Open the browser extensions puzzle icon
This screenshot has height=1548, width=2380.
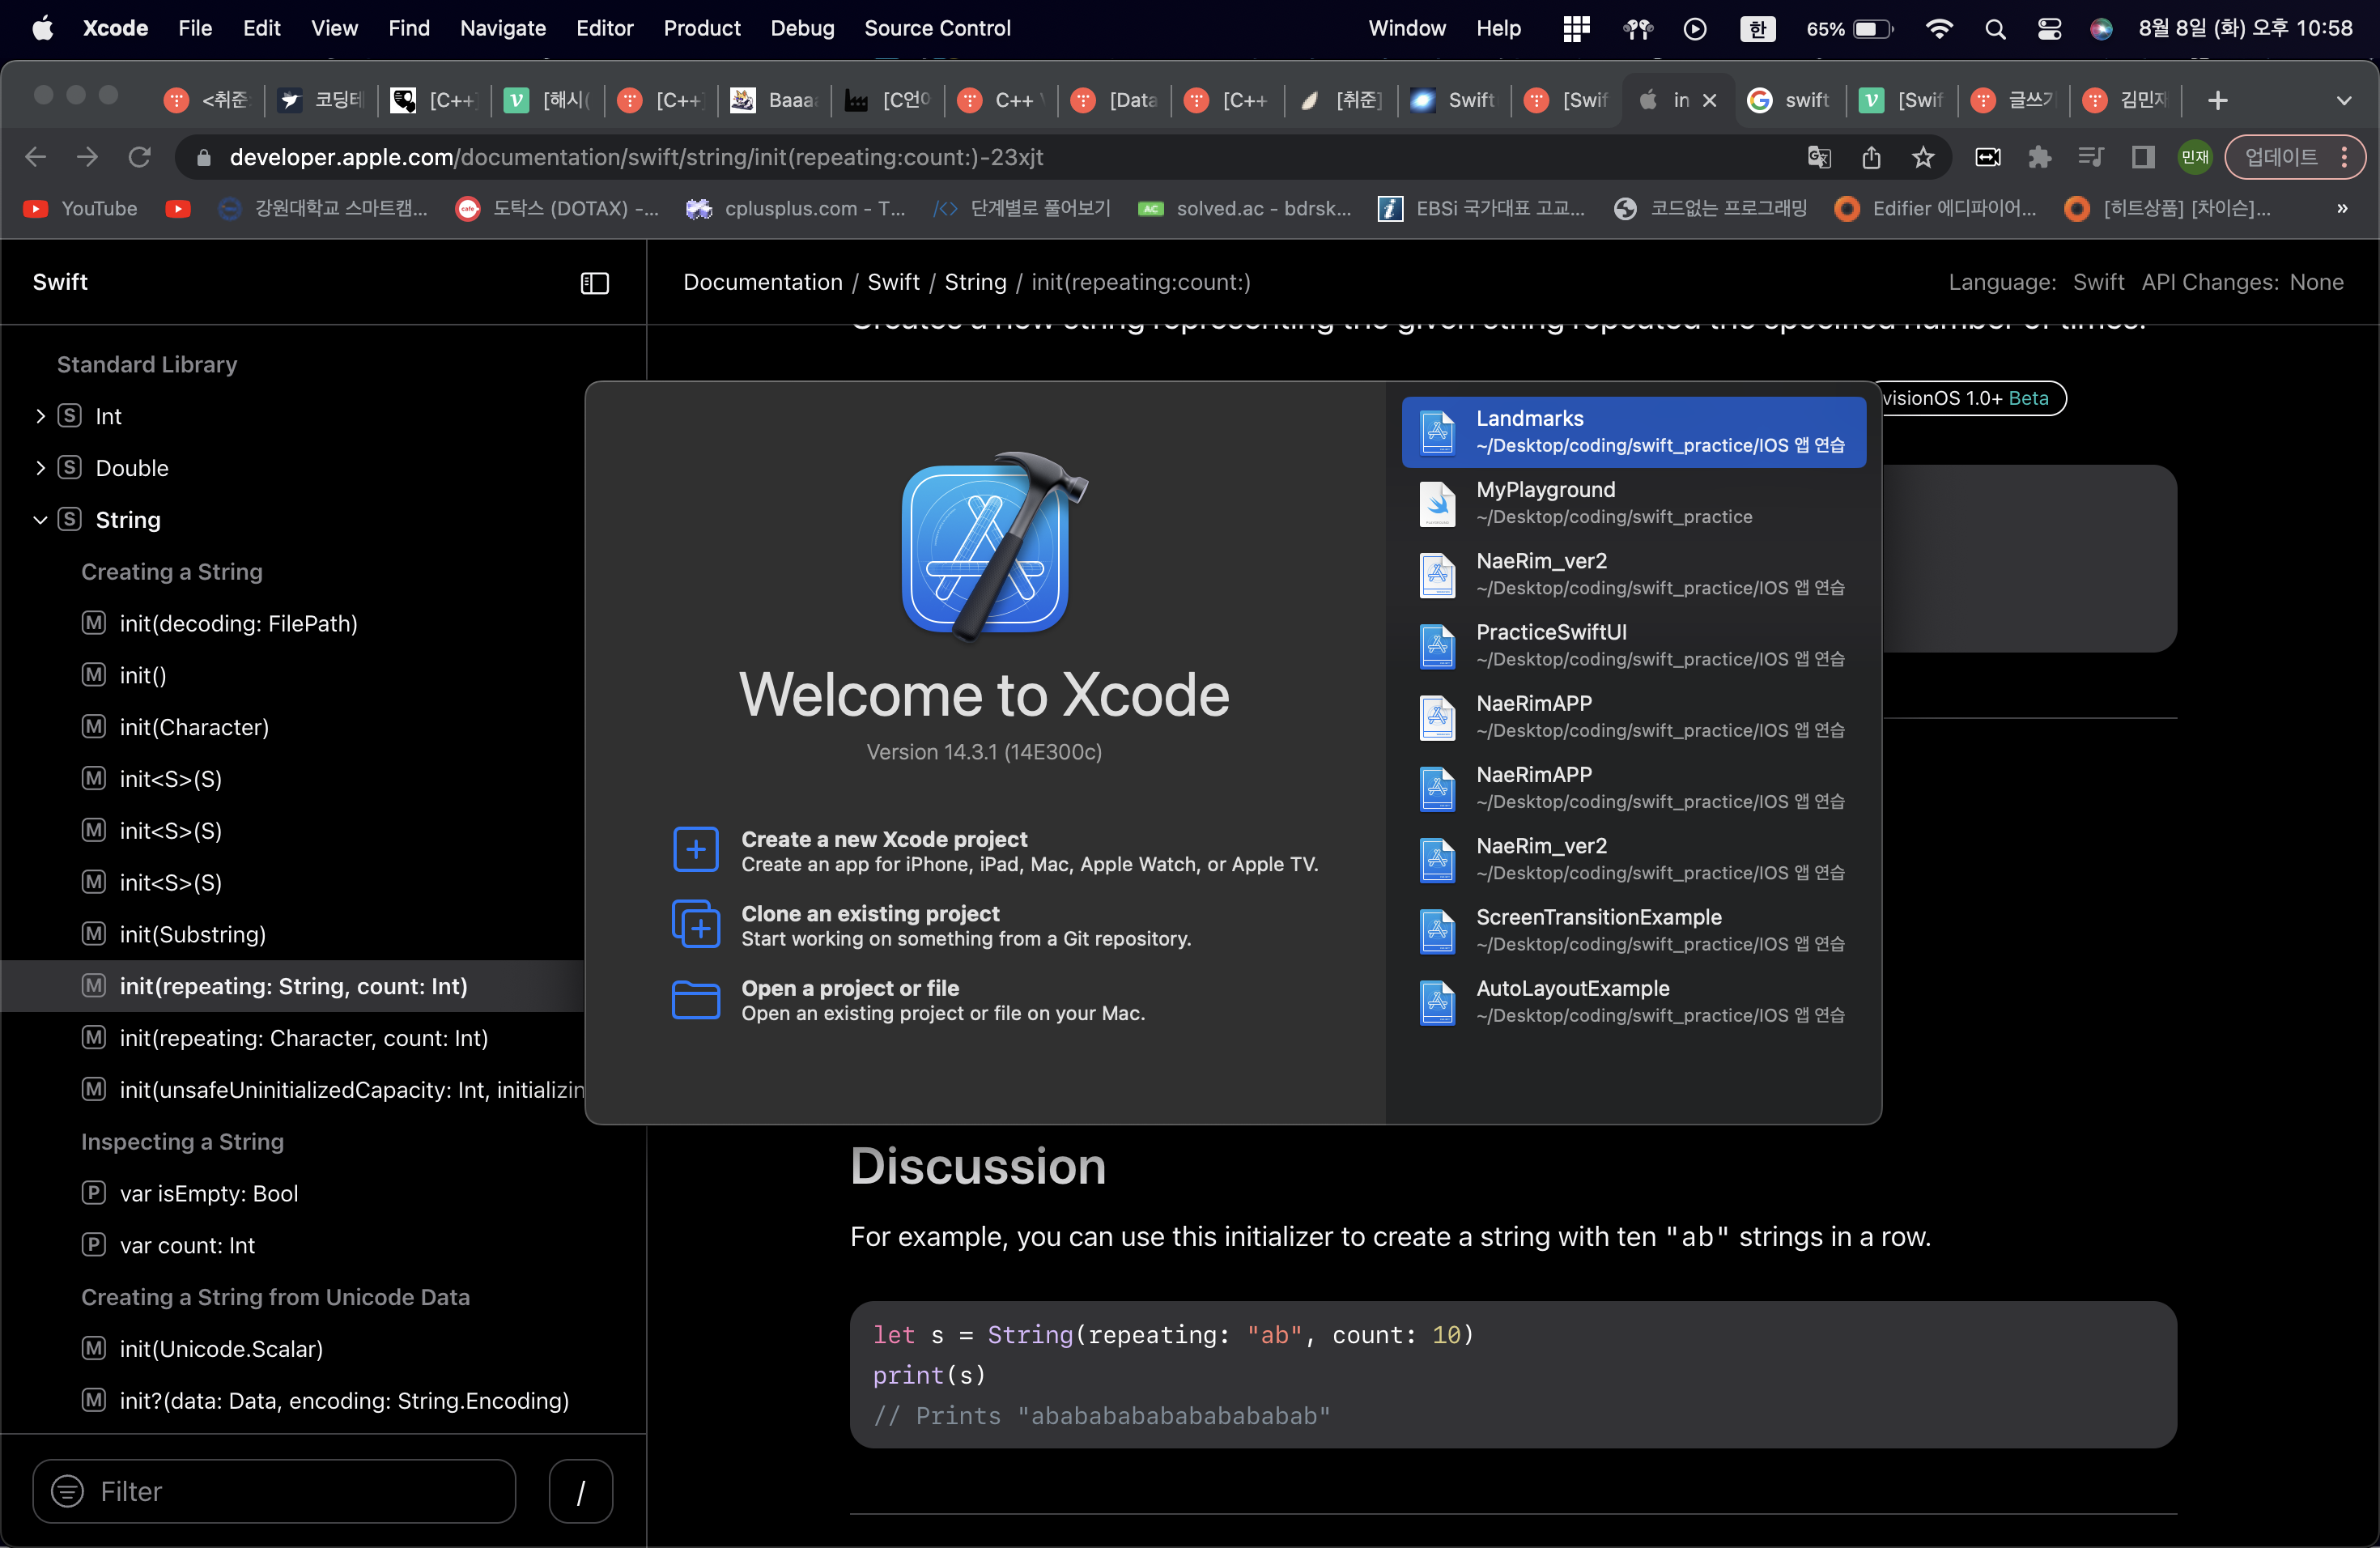coord(2039,157)
